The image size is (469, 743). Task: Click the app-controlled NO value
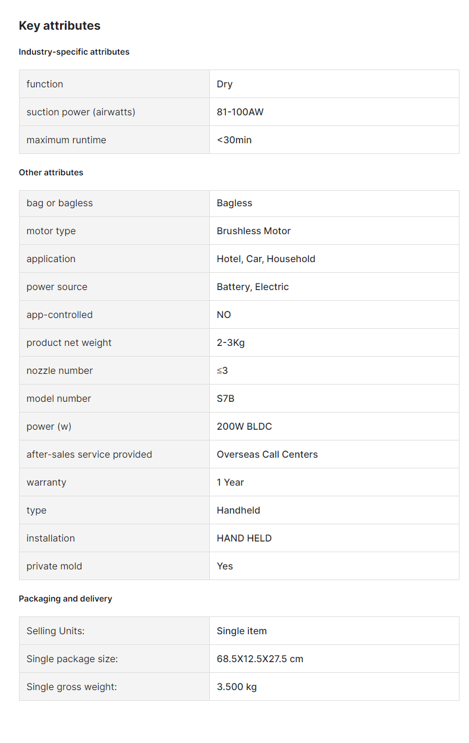point(224,314)
